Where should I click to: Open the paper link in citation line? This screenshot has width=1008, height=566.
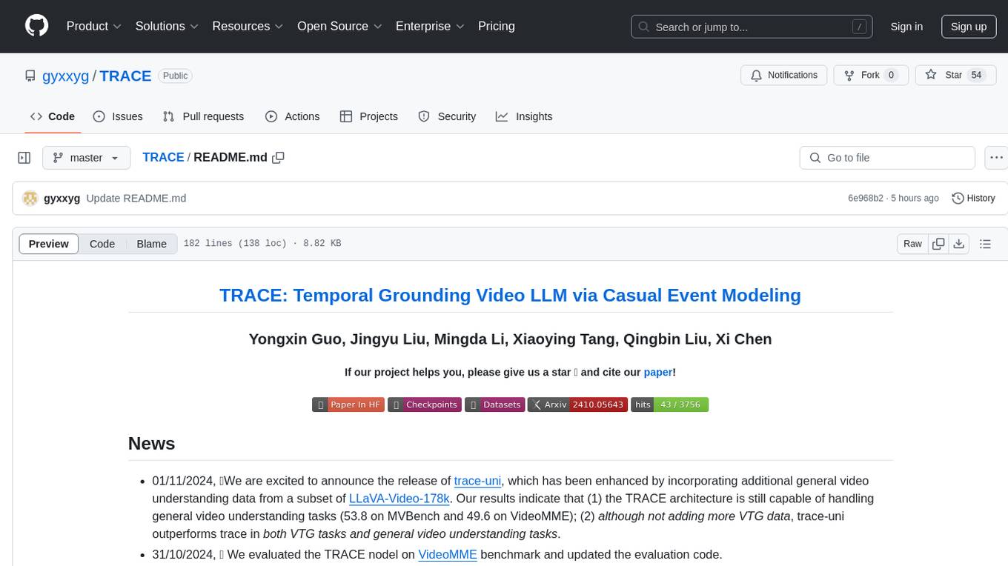tap(658, 372)
